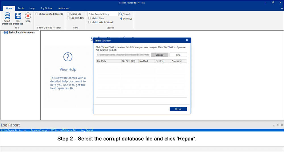Image resolution: width=284 pixels, height=152 pixels.
Task: Toggle the Status Bar checkbox
Action: 68,14
